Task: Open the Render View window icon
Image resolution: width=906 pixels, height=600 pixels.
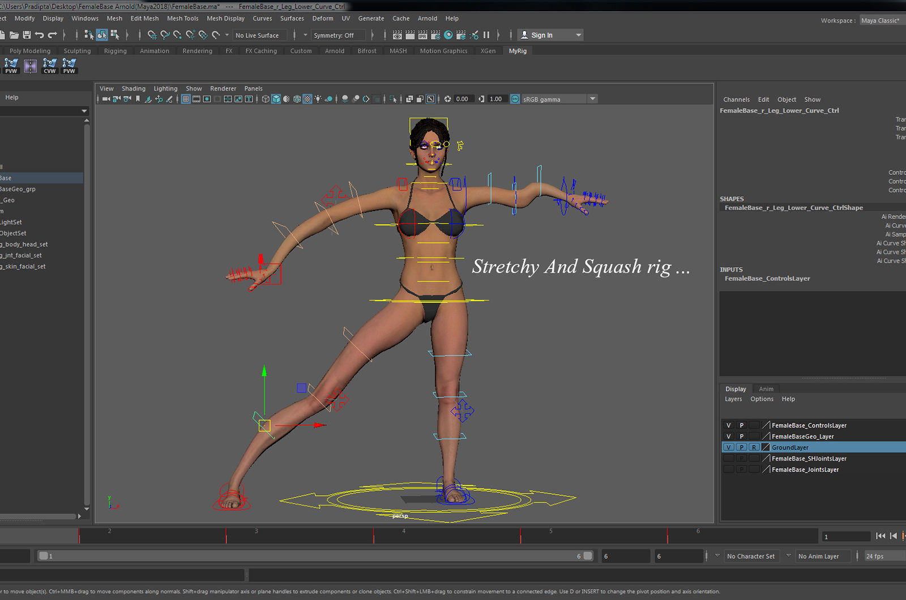Action: (x=398, y=35)
